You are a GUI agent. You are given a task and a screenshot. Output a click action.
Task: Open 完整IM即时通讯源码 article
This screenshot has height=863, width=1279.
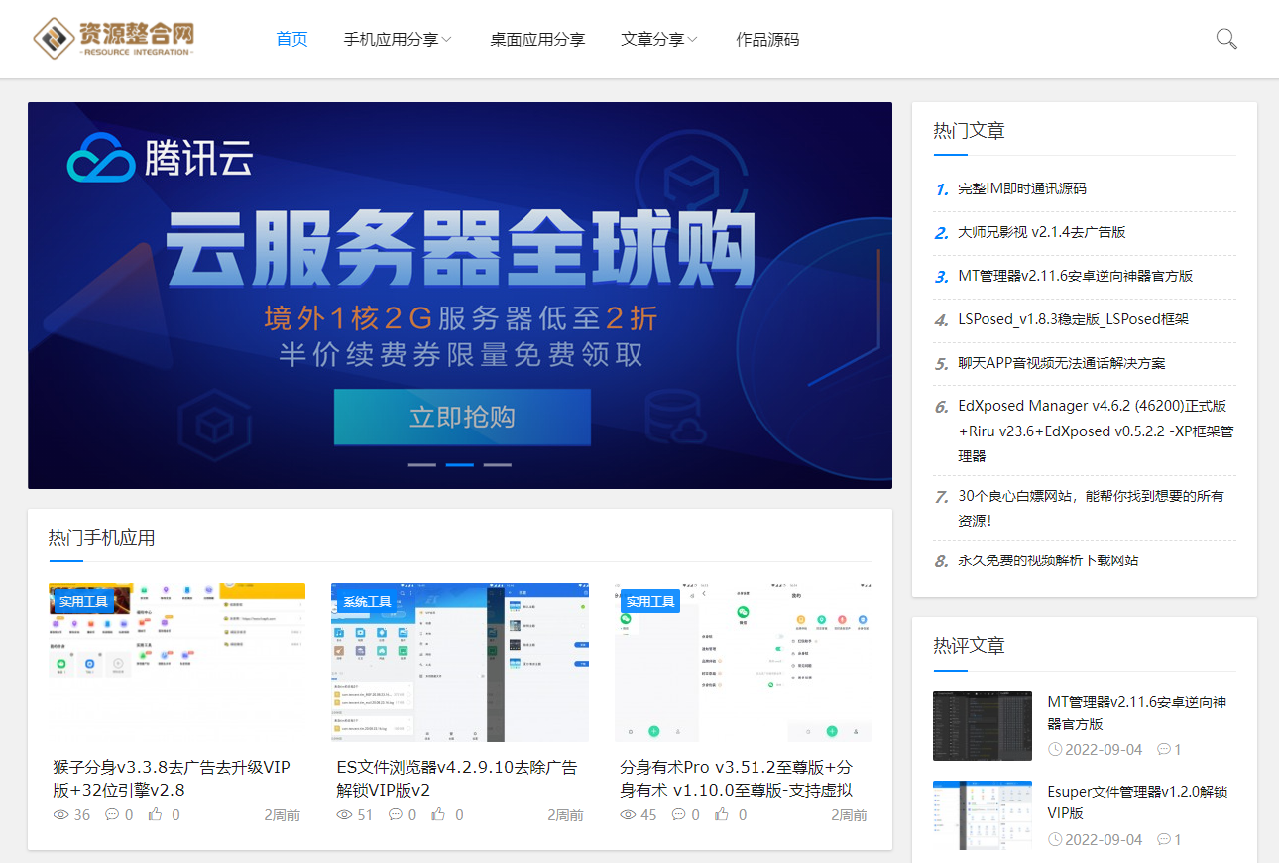click(1022, 188)
